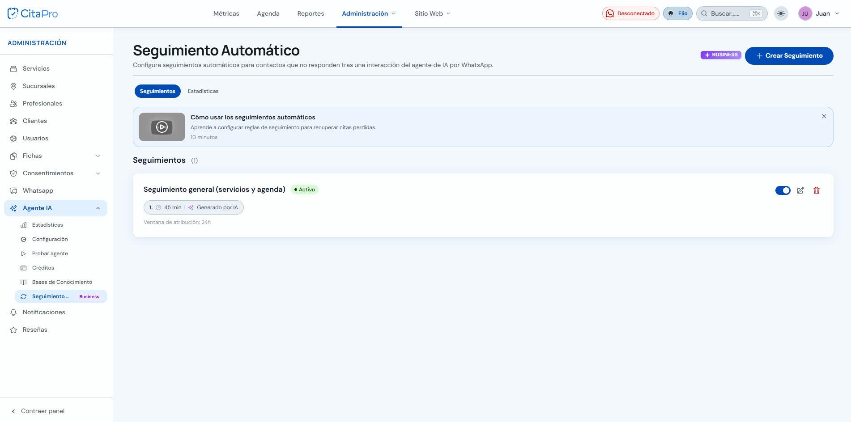
Task: Collapse the Agente IA submenu chevron
Action: coord(98,208)
